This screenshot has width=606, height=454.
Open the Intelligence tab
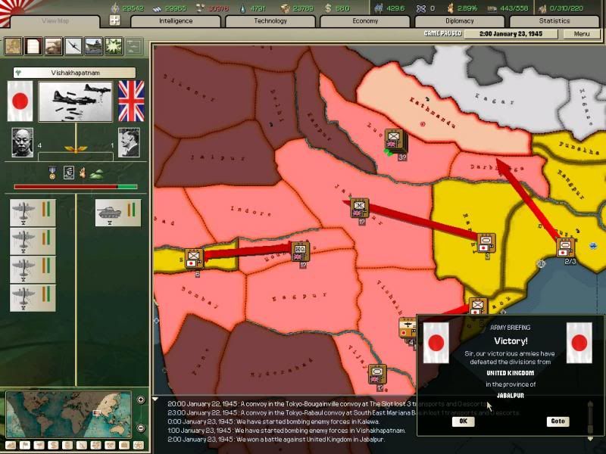pos(176,21)
